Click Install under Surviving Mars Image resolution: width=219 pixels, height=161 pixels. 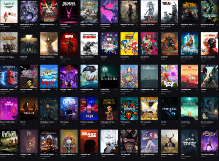(184, 92)
